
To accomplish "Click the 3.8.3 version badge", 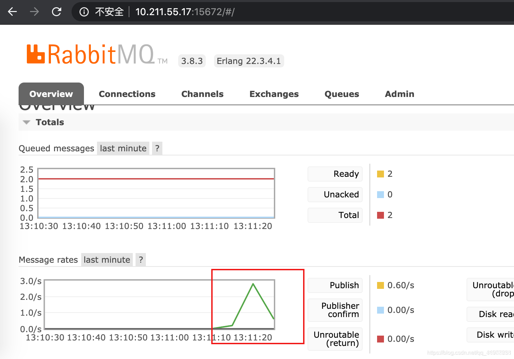I will coord(192,61).
